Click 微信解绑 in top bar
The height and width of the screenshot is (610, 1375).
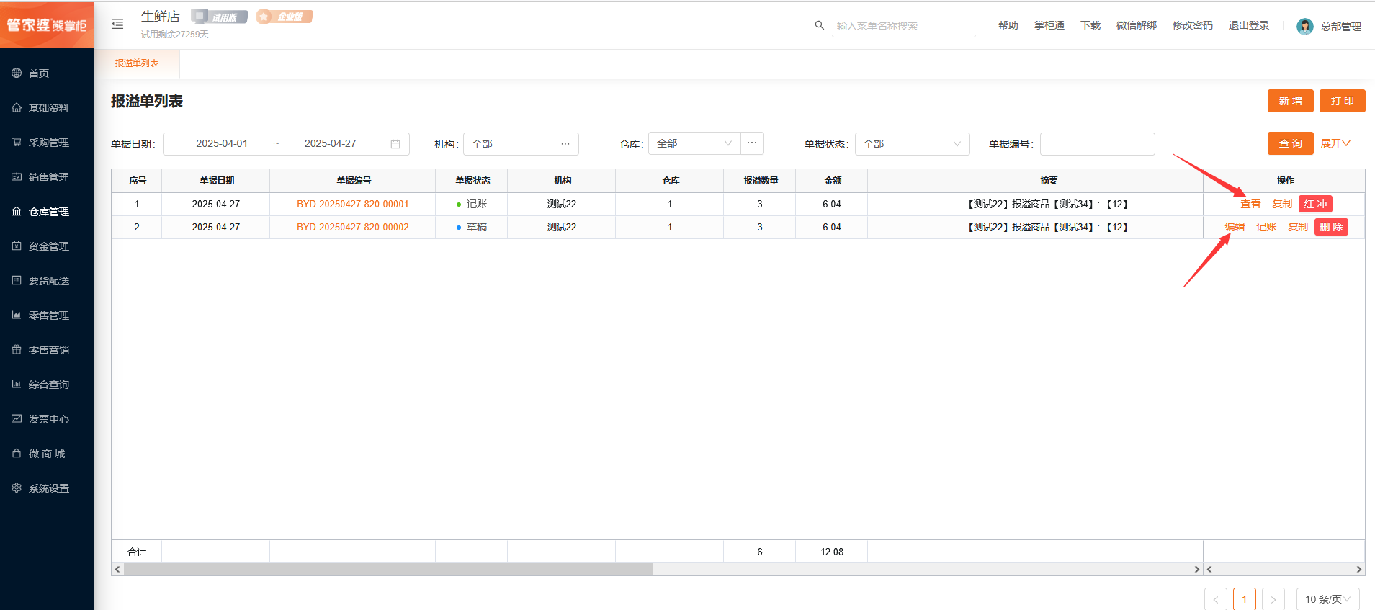pyautogui.click(x=1137, y=25)
